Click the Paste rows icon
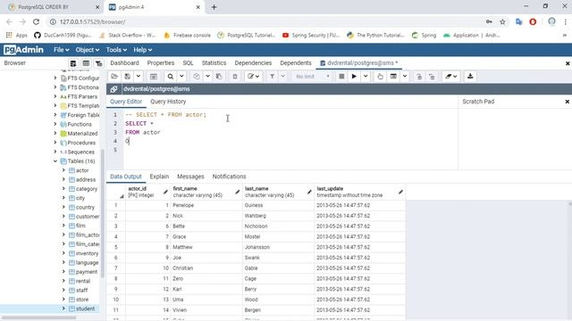Screen dimensions: 572x321 (x=219, y=77)
